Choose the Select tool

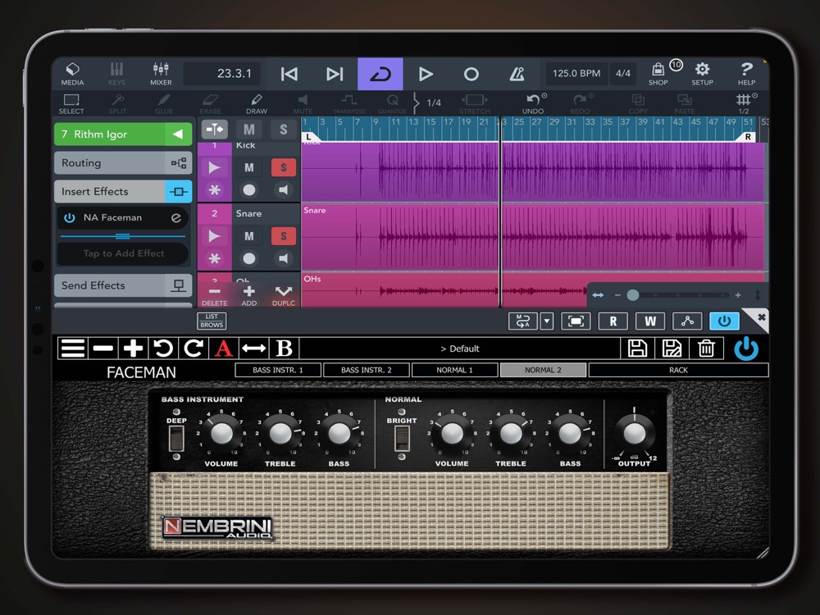71,103
